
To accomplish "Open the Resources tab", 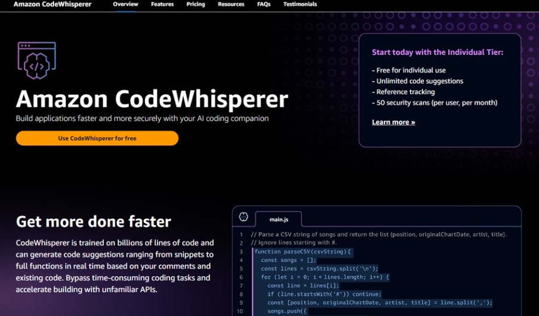I will click(x=231, y=5).
